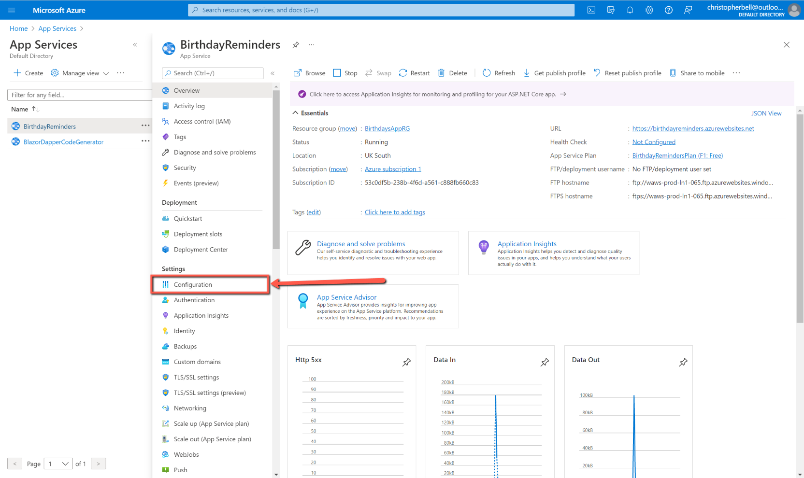Expand the Page number selector at bottom
The width and height of the screenshot is (804, 478).
pyautogui.click(x=58, y=464)
